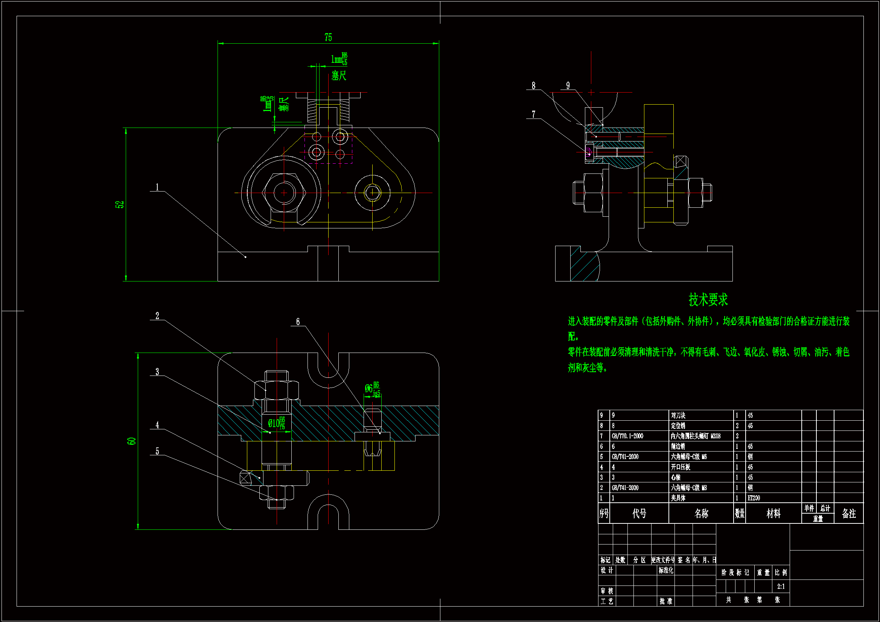Click the 对刀块 name cell
This screenshot has height=622, width=880.
(x=678, y=415)
